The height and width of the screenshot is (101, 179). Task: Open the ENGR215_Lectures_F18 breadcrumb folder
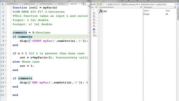pos(130,4)
